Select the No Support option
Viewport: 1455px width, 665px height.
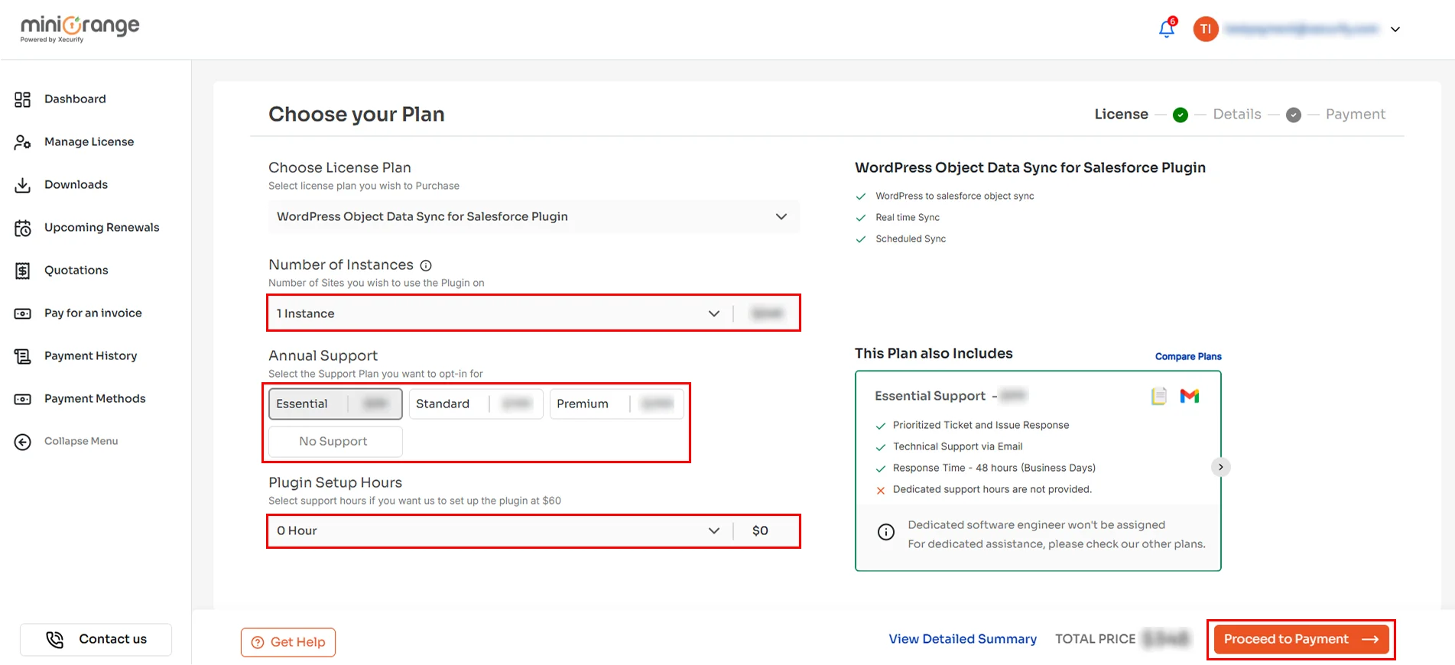pos(335,441)
